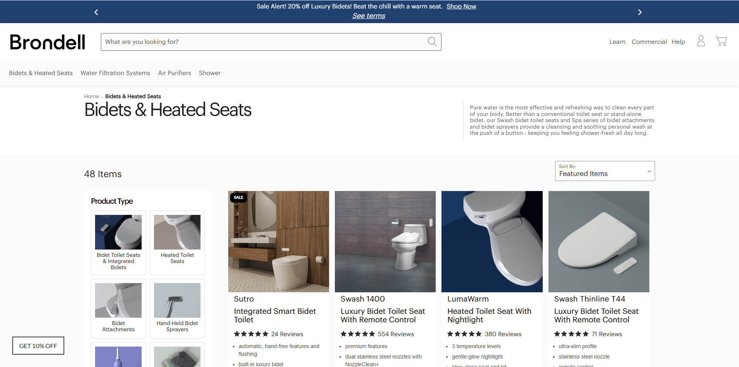The image size is (739, 367).
Task: Open the Sutro product image
Action: pyautogui.click(x=278, y=241)
